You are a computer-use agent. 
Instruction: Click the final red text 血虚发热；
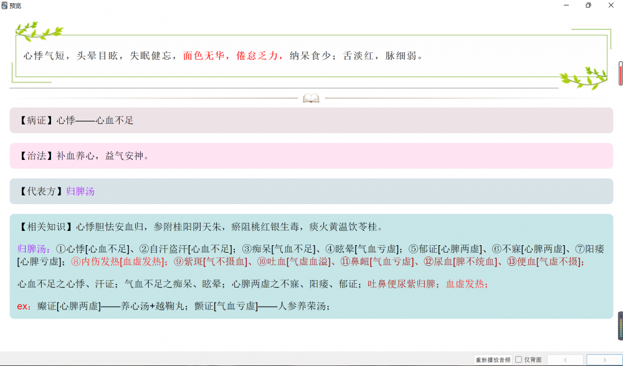pyautogui.click(x=468, y=284)
